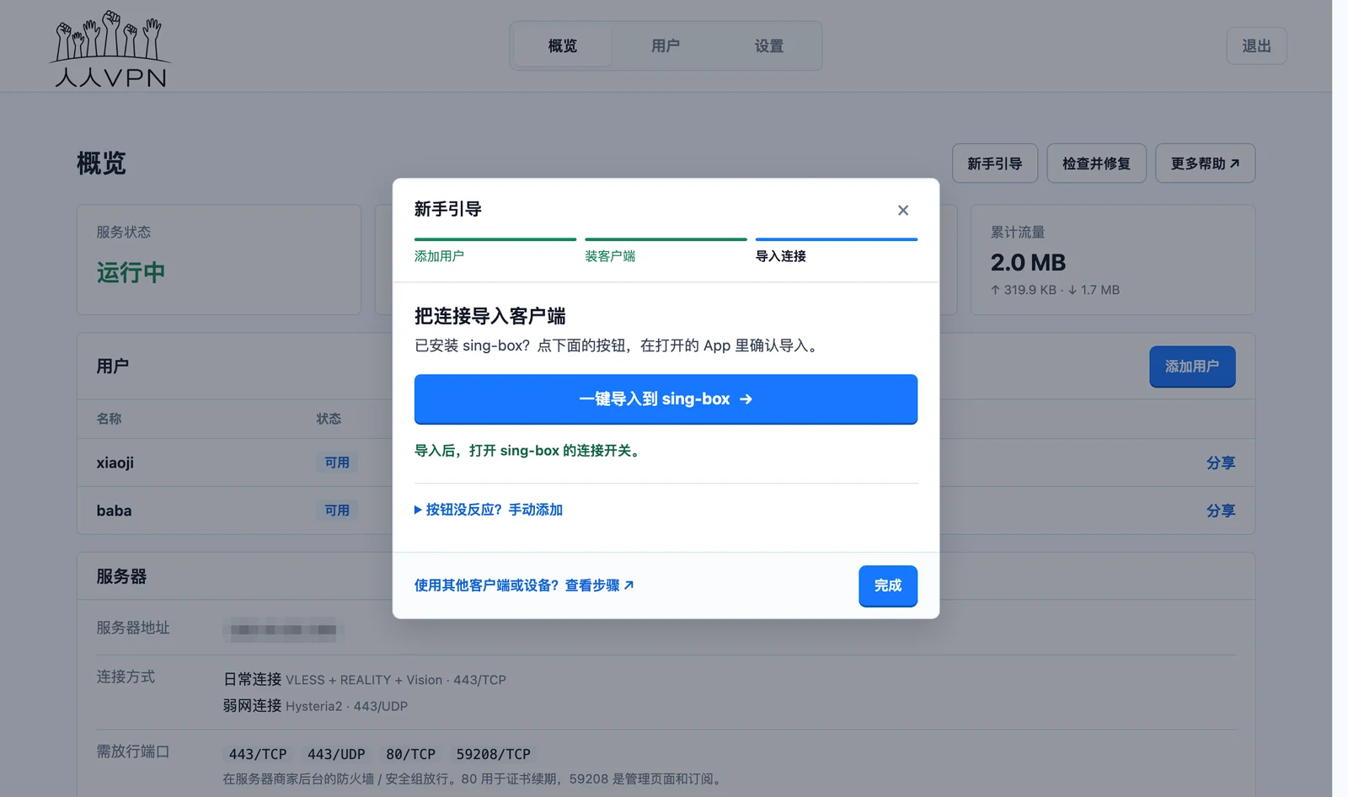The width and height of the screenshot is (1348, 797).
Task: Click the 检查并修复 button
Action: [x=1096, y=163]
